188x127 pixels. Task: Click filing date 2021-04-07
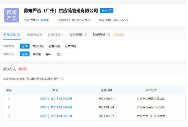(106, 116)
